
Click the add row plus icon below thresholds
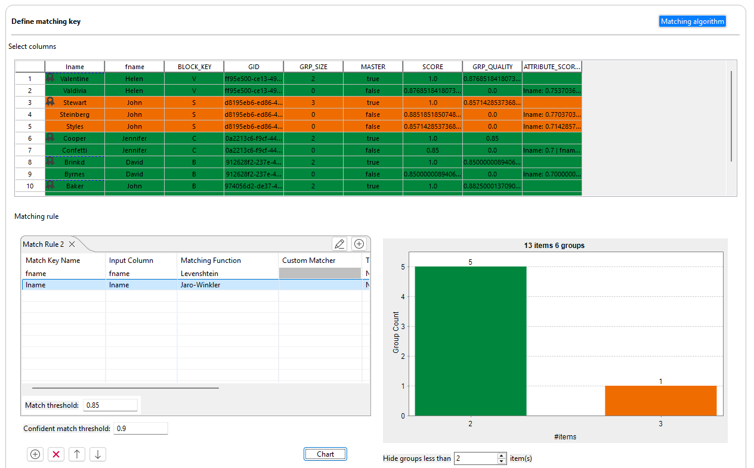35,454
